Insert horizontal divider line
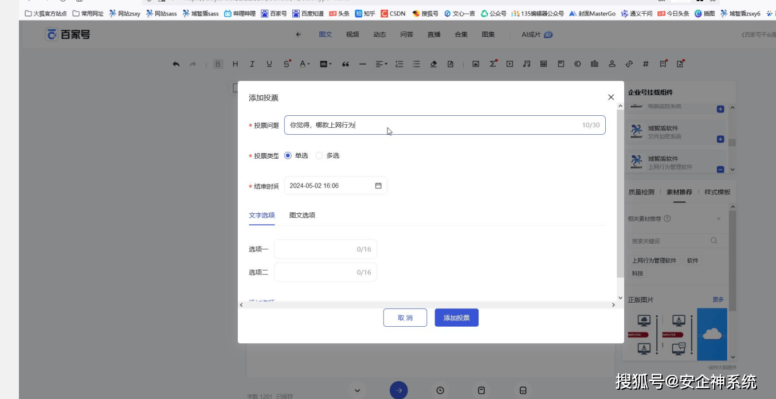Image resolution: width=776 pixels, height=399 pixels. coord(362,64)
